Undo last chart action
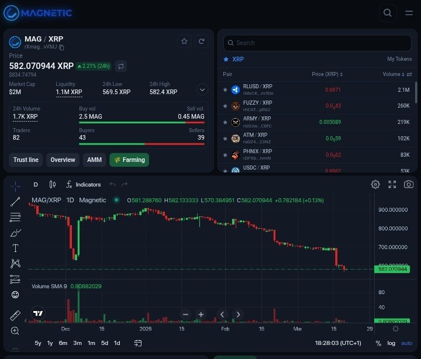Viewport: 421px width, 359px height. [112, 184]
